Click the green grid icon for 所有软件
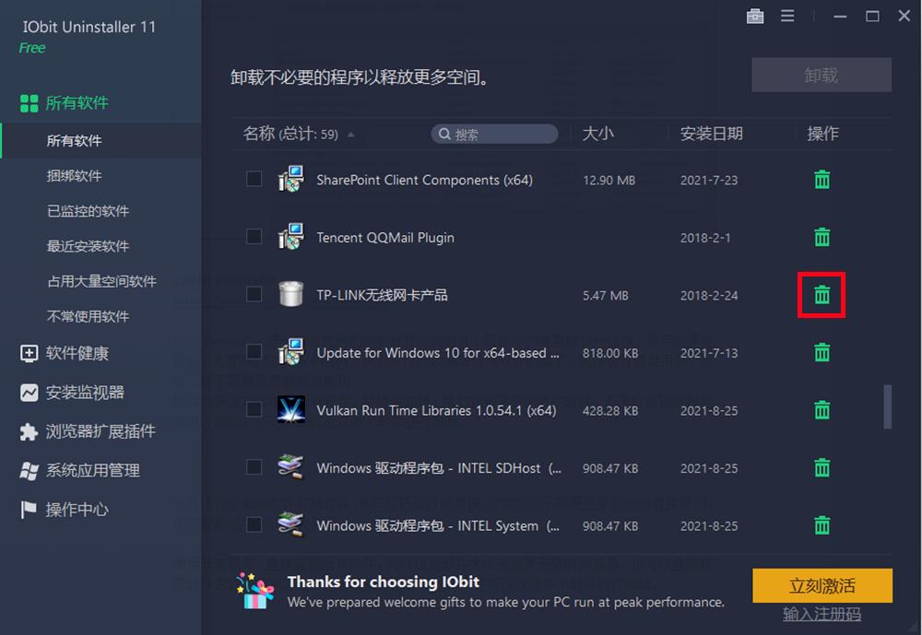 tap(29, 103)
